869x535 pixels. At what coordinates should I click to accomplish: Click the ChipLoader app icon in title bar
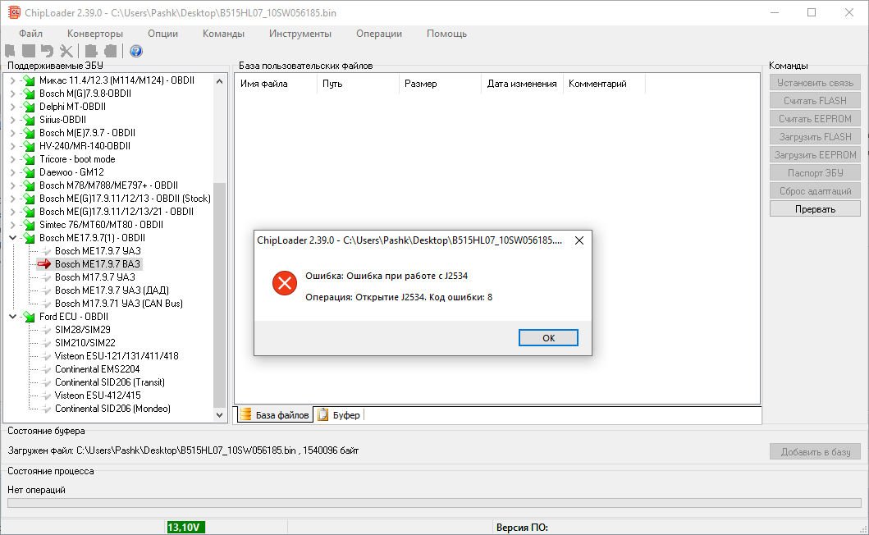(x=13, y=13)
